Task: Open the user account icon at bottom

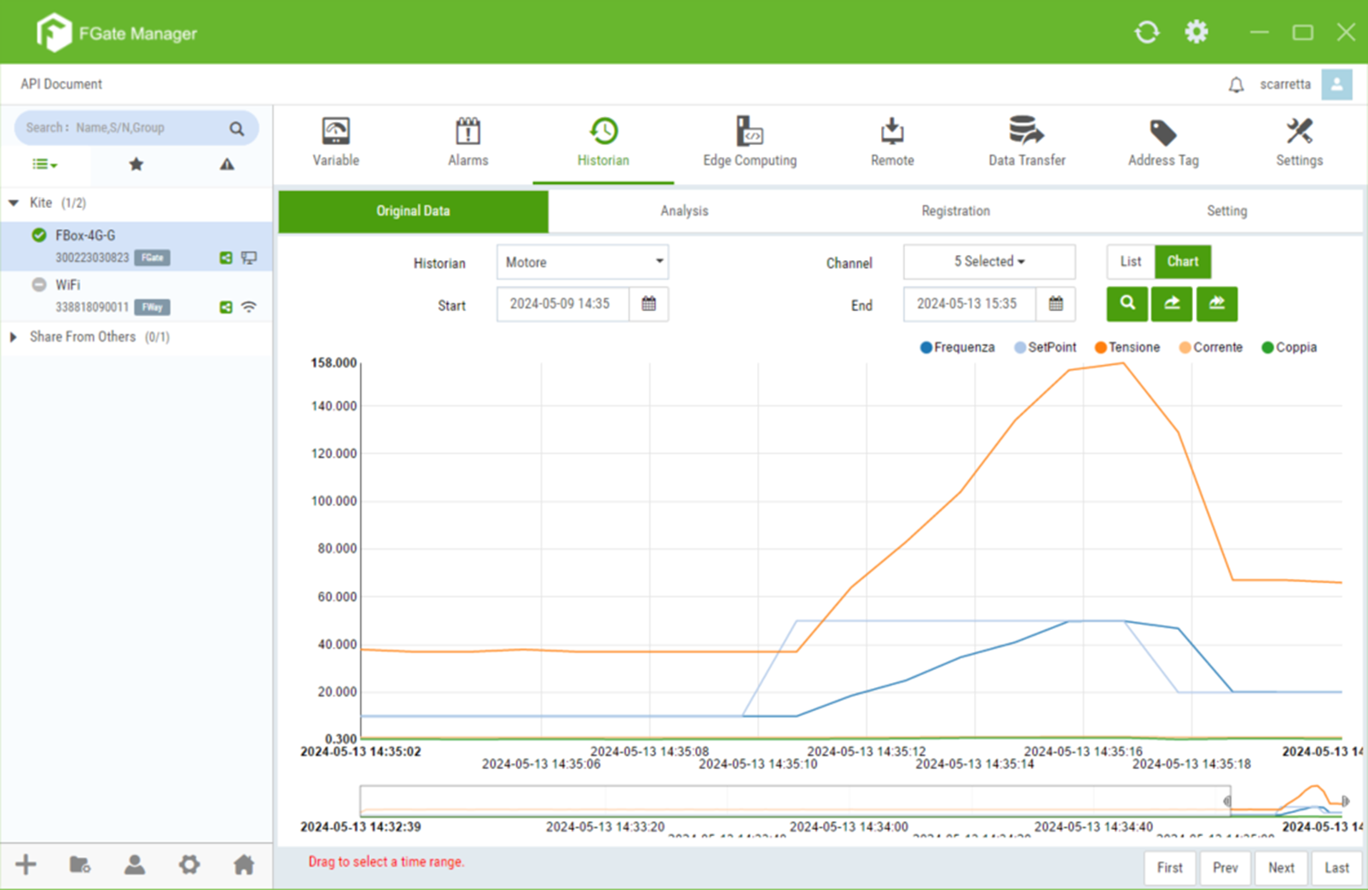Action: 135,864
